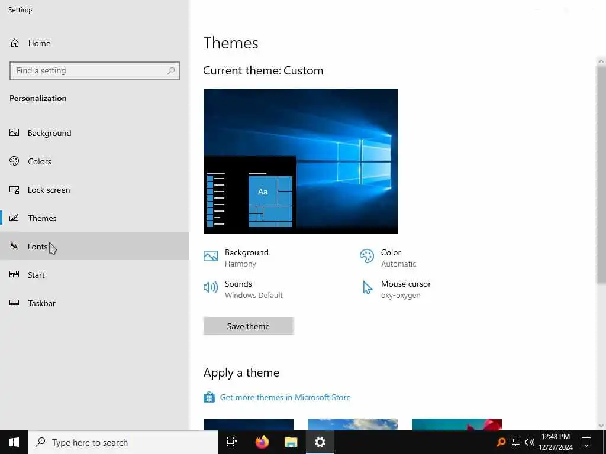Click Color Automatic setting link
This screenshot has height=454, width=606.
388,258
